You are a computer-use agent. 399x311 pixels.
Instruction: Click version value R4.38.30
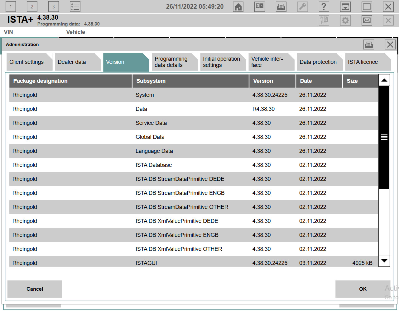point(263,109)
